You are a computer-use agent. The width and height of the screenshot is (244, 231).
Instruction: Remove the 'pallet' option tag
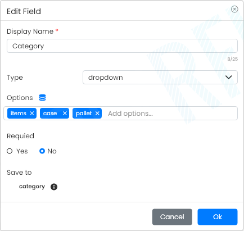[x=97, y=114]
